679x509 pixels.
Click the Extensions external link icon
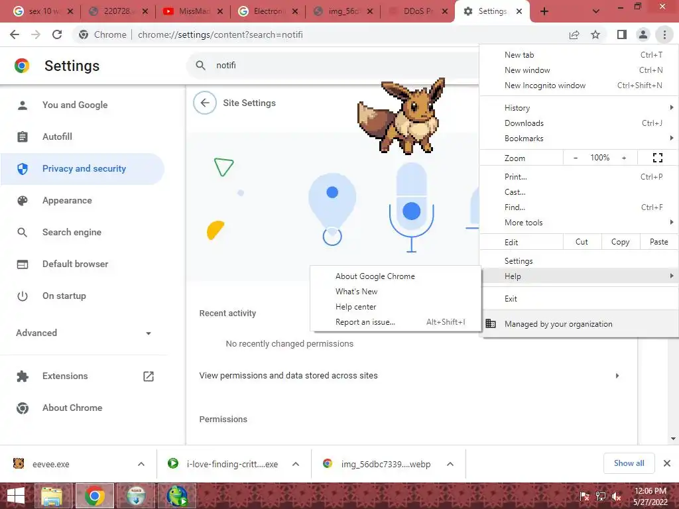(149, 376)
